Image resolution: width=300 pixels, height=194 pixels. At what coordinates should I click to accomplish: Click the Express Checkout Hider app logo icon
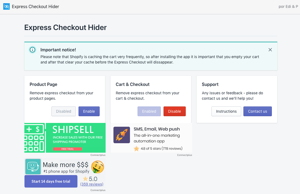[x=6, y=6]
